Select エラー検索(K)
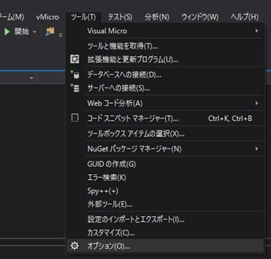This screenshot has width=271, height=259. [165, 178]
